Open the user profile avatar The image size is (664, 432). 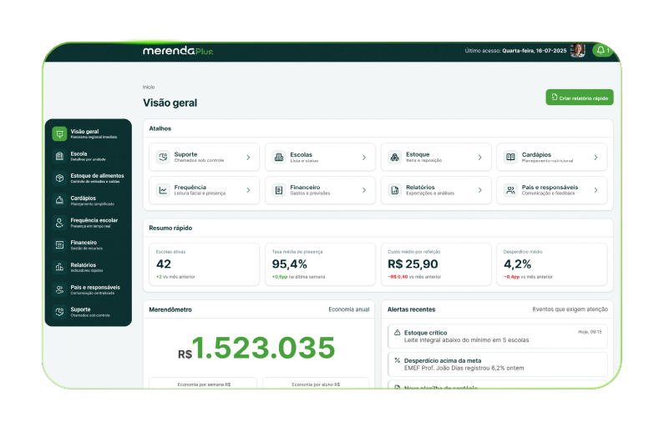pos(577,51)
